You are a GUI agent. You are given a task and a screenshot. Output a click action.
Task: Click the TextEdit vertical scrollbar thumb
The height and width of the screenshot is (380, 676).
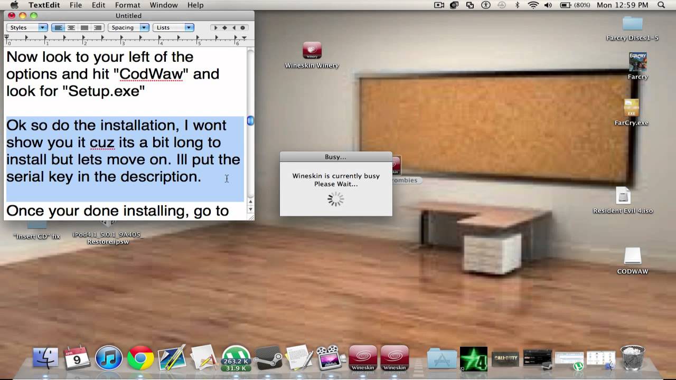(x=250, y=121)
